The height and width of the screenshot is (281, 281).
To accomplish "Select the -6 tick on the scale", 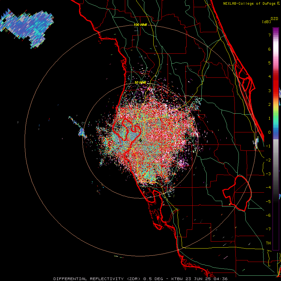I will click(268, 215).
